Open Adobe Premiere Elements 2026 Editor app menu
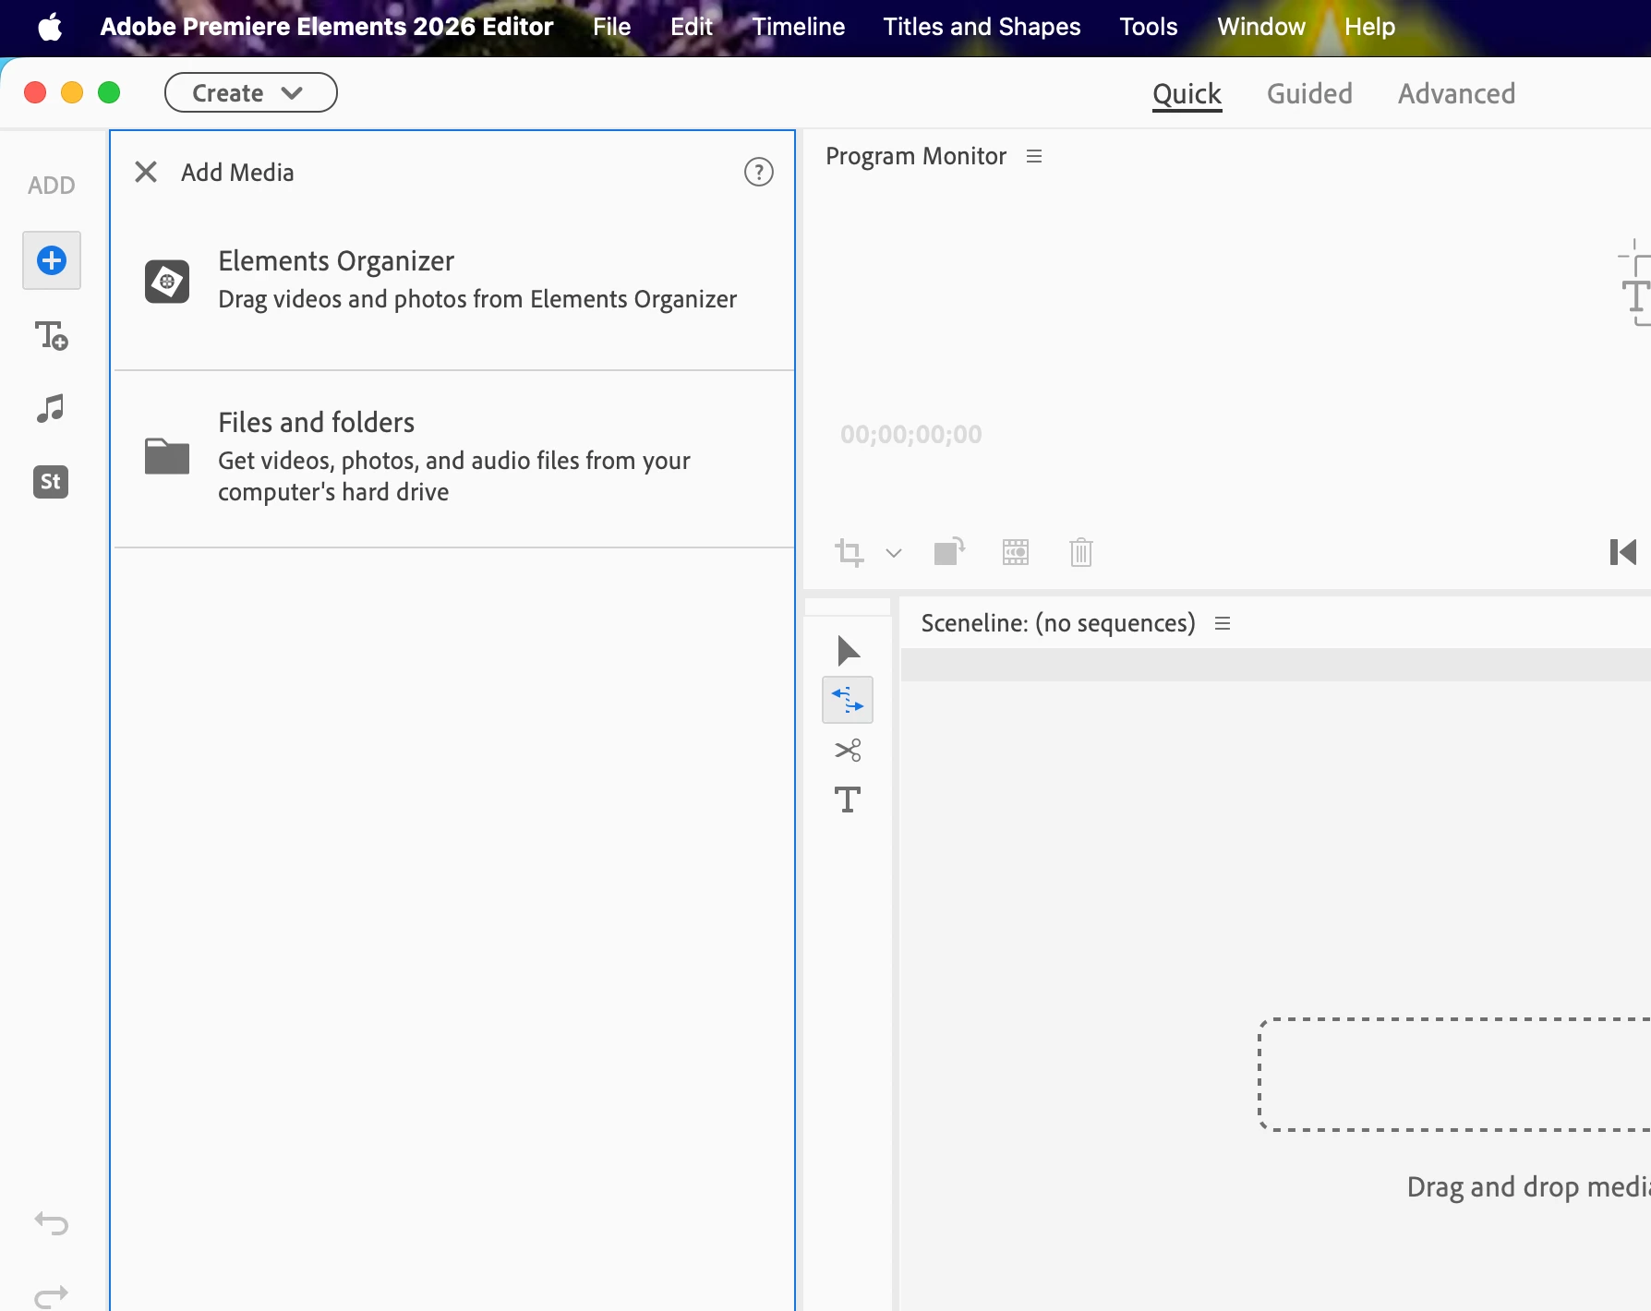 point(327,27)
